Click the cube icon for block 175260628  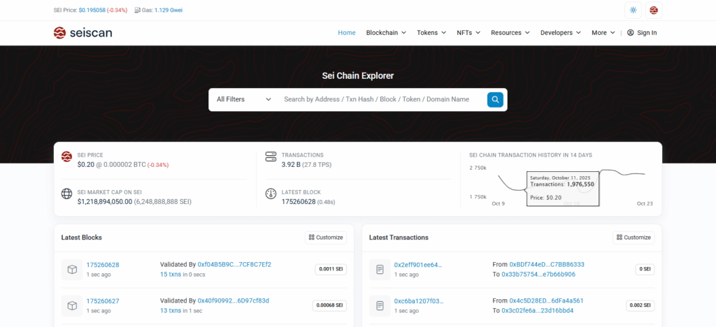(71, 270)
